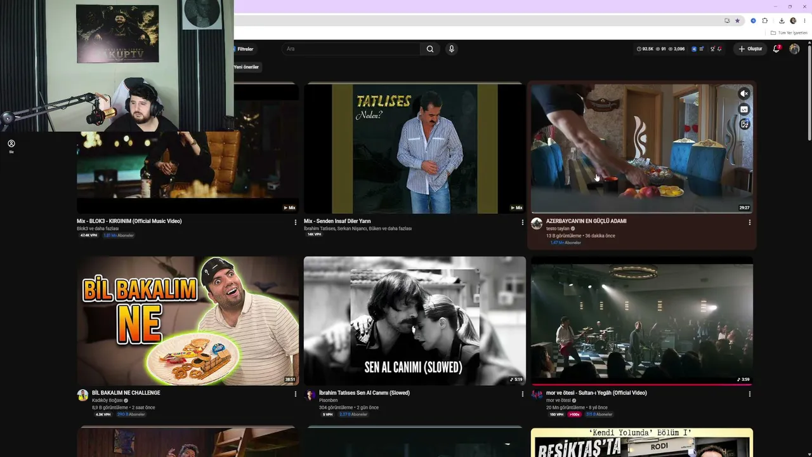This screenshot has height=457, width=812.
Task: Click the 29:27 duration badge on preview
Action: pyautogui.click(x=744, y=208)
